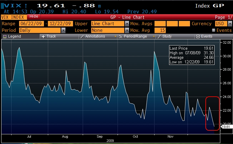The height and width of the screenshot is (144, 233).
Task: Enable the Events checkbox
Action: (214, 30)
